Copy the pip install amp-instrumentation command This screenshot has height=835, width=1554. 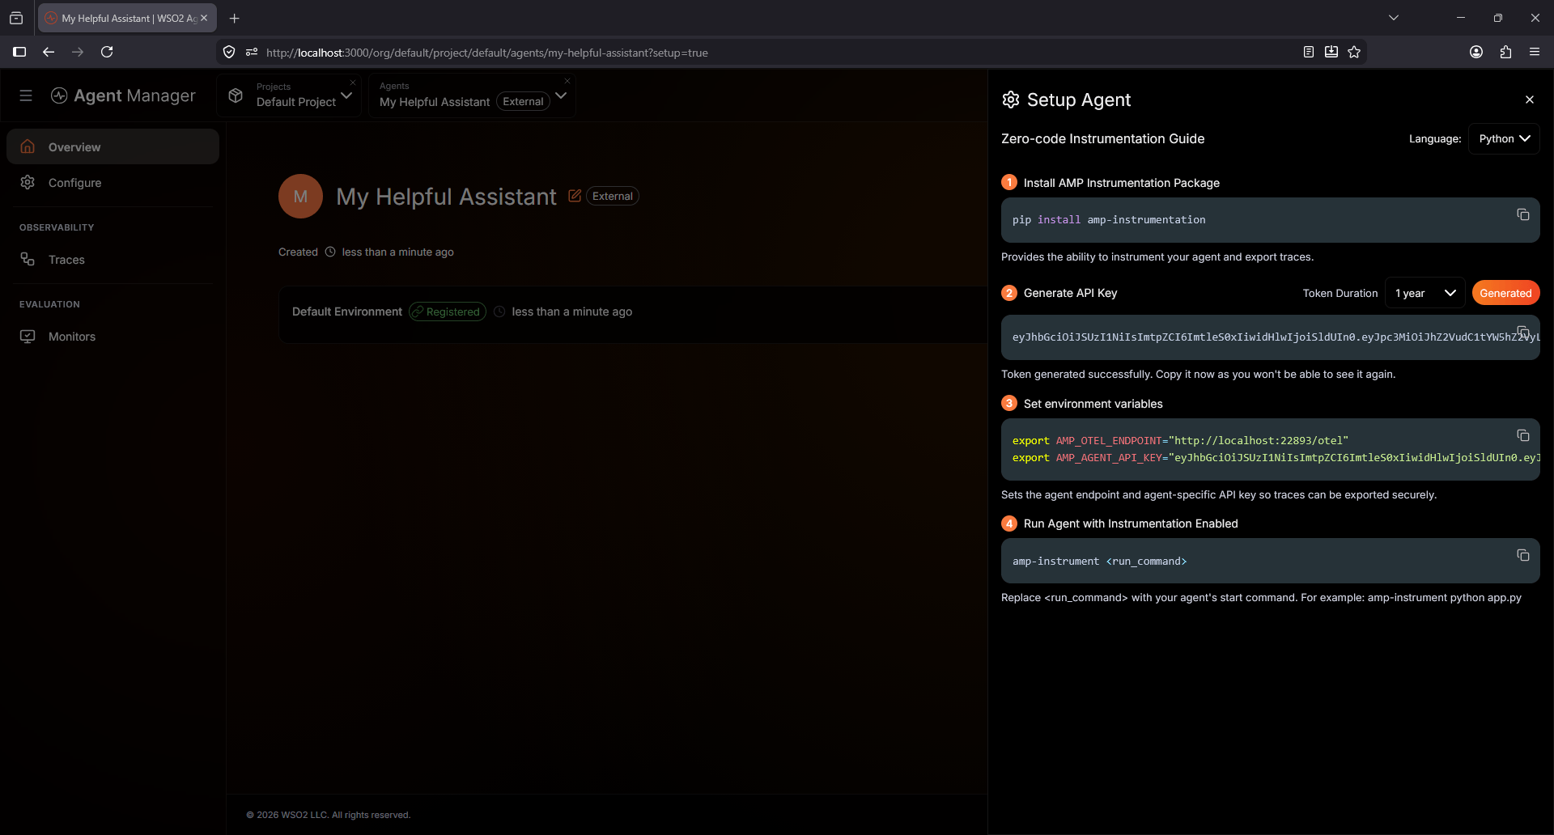1522,214
